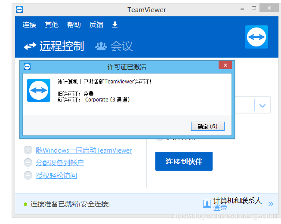Expand the partner ID dropdown arrow
Image resolution: width=281 pixels, height=224 pixels.
262,105
